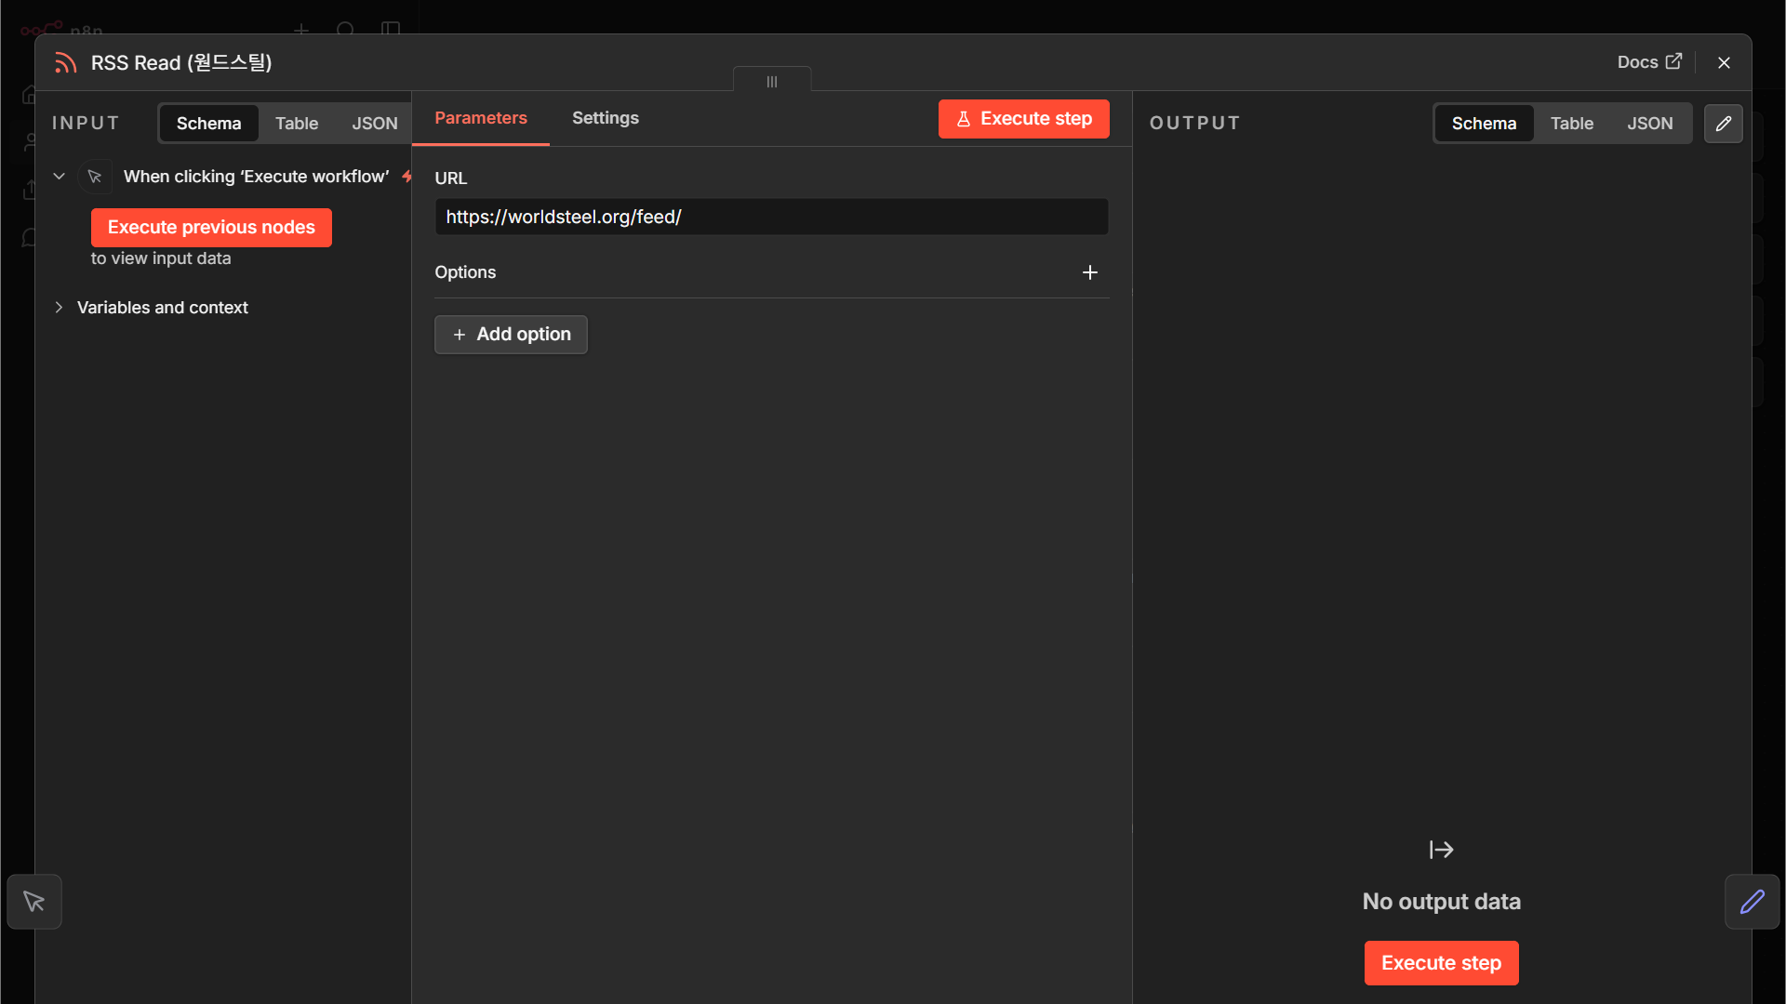Switch output view to JSON
This screenshot has height=1004, width=1786.
[1649, 123]
